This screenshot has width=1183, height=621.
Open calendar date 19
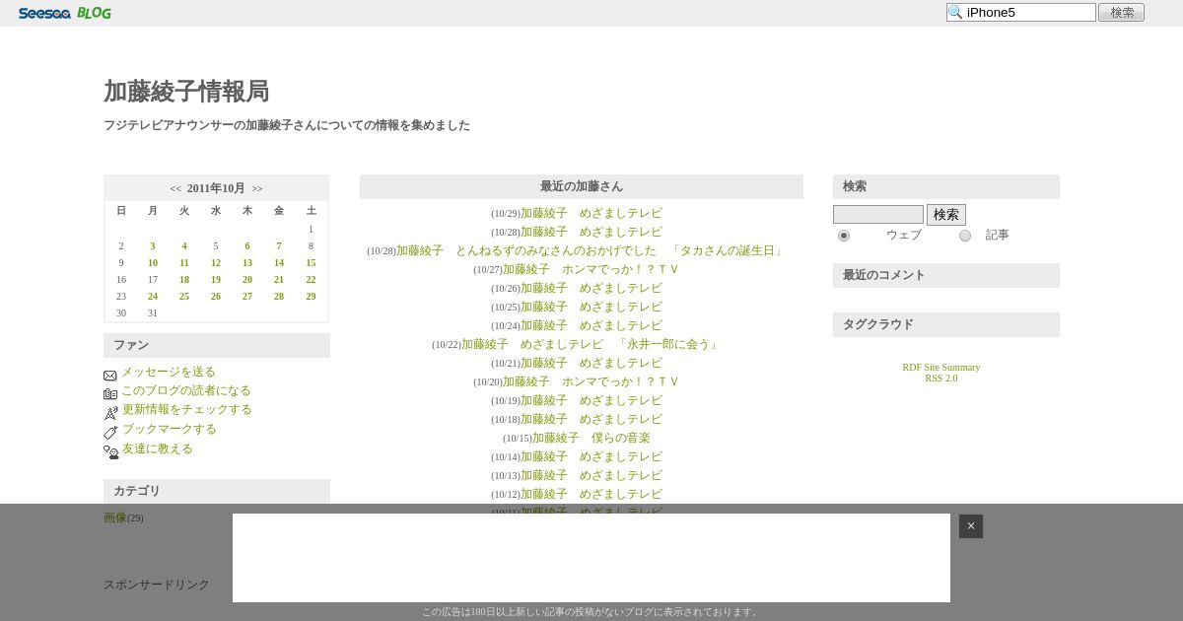tap(216, 280)
